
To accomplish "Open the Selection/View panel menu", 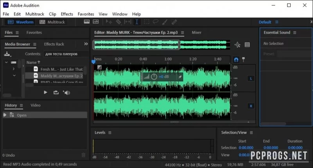I will click(x=251, y=133).
